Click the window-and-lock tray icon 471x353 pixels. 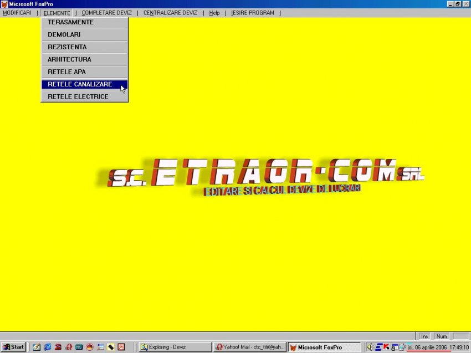tap(395, 347)
